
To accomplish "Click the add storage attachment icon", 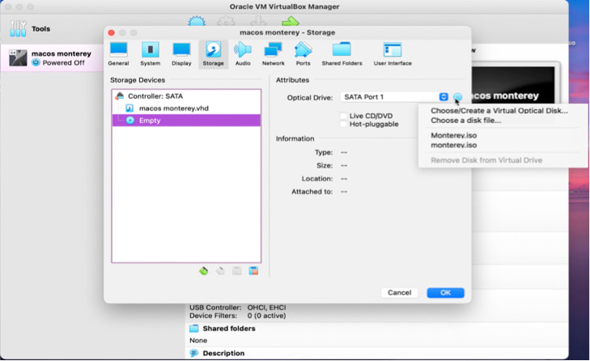I will (236, 270).
